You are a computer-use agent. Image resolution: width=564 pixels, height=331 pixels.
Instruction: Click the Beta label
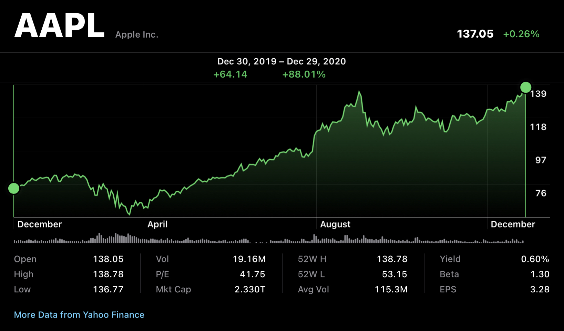point(449,274)
